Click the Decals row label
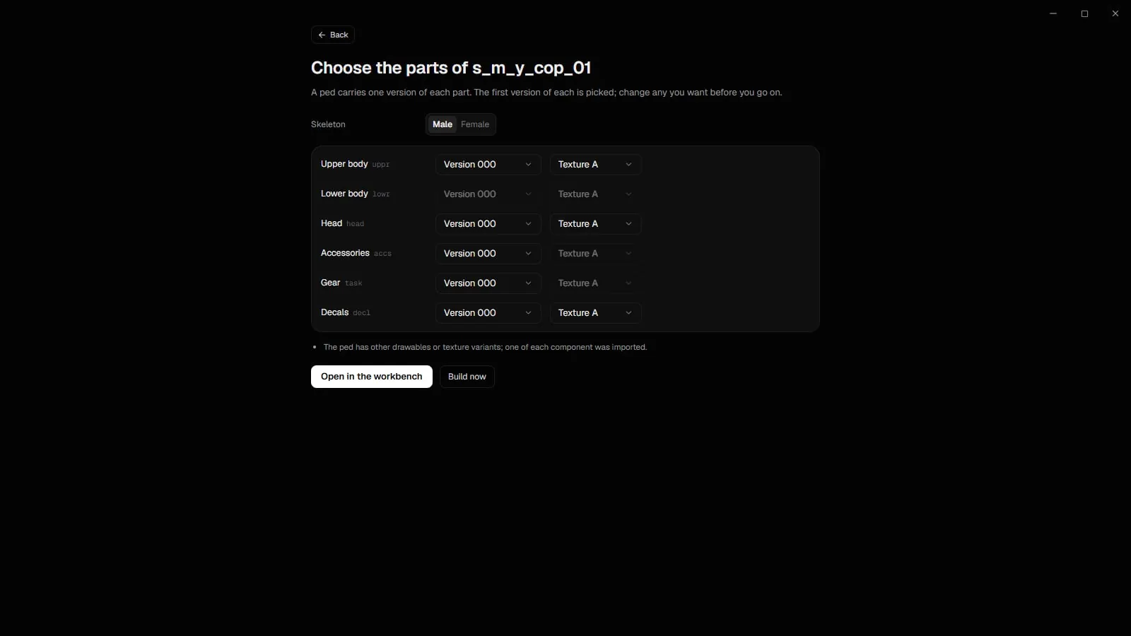Screen dimensions: 1131x636 click(x=334, y=312)
